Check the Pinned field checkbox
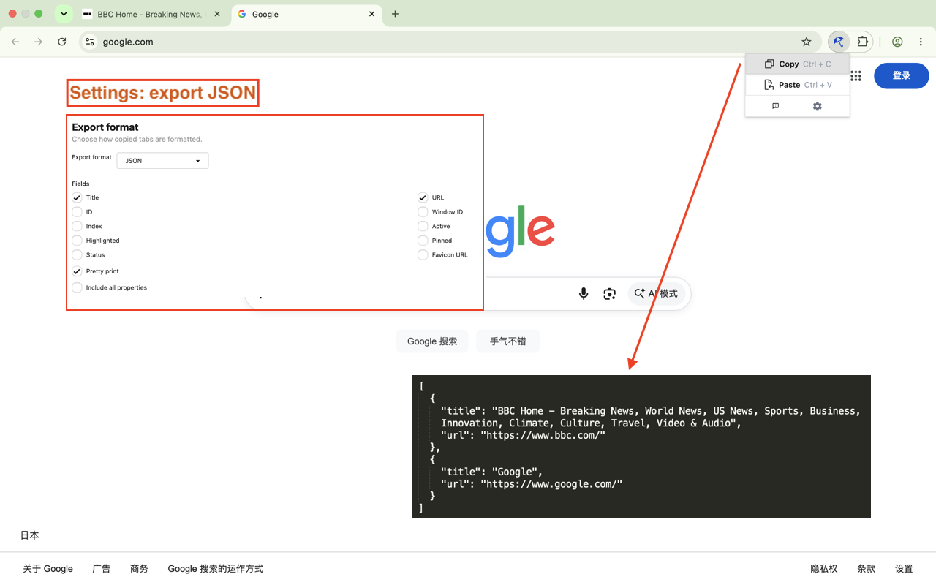The height and width of the screenshot is (585, 936). pyautogui.click(x=423, y=241)
